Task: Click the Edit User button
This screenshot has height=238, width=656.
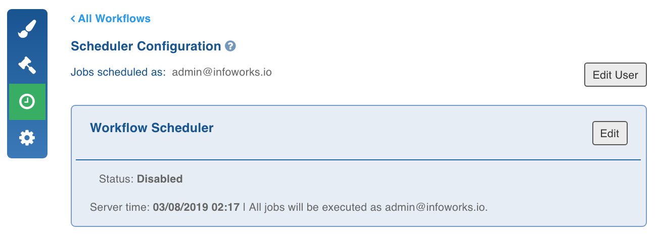Action: (x=615, y=75)
